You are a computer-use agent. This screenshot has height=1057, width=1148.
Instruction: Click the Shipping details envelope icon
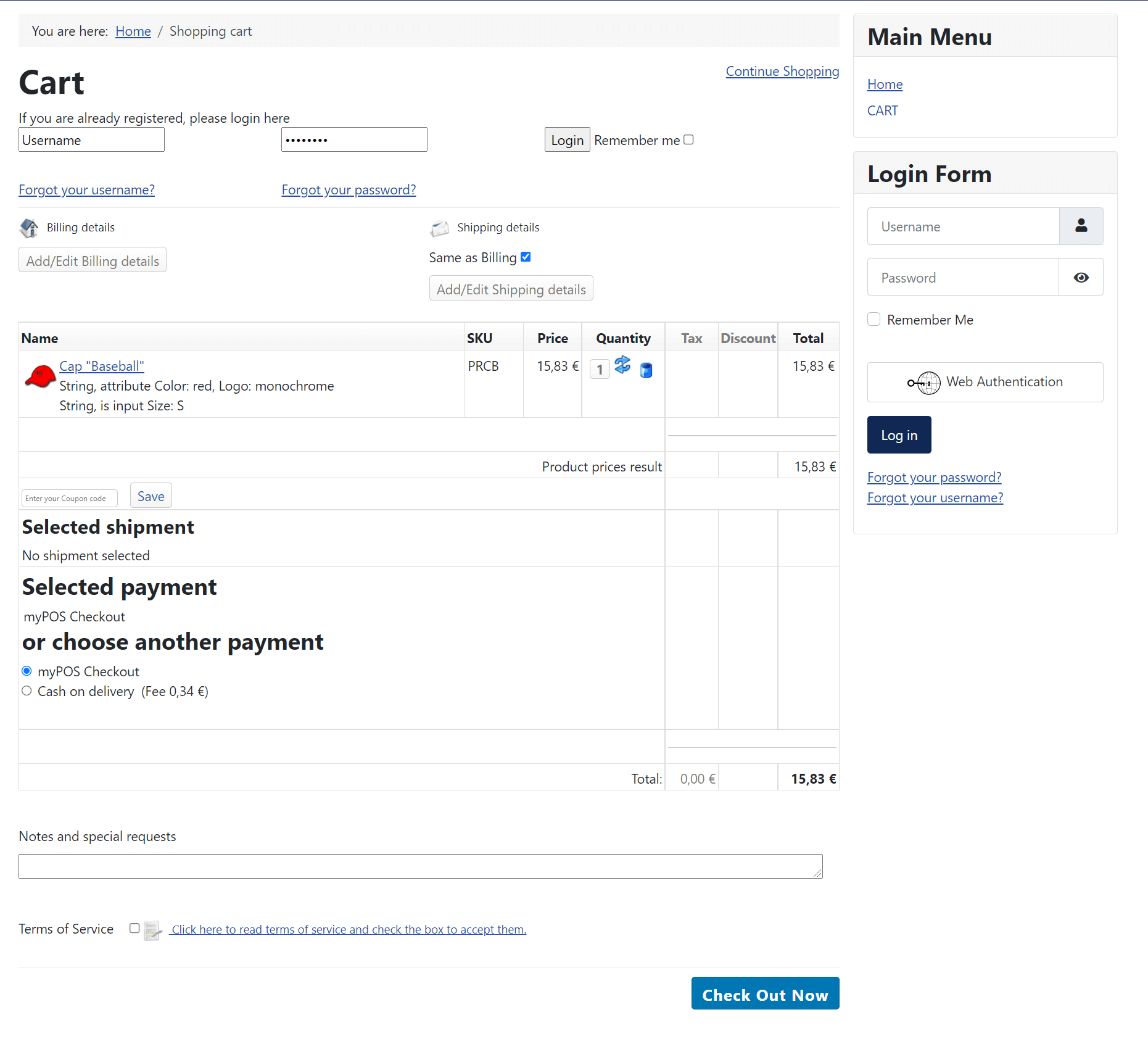click(439, 228)
